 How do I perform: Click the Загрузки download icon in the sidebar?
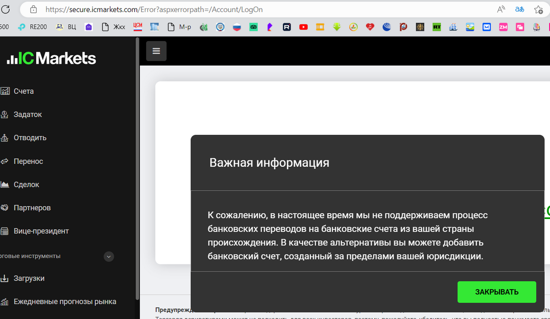click(5, 278)
